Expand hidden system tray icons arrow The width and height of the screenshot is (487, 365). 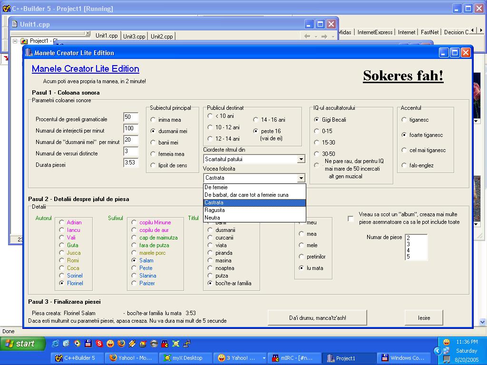click(x=438, y=351)
